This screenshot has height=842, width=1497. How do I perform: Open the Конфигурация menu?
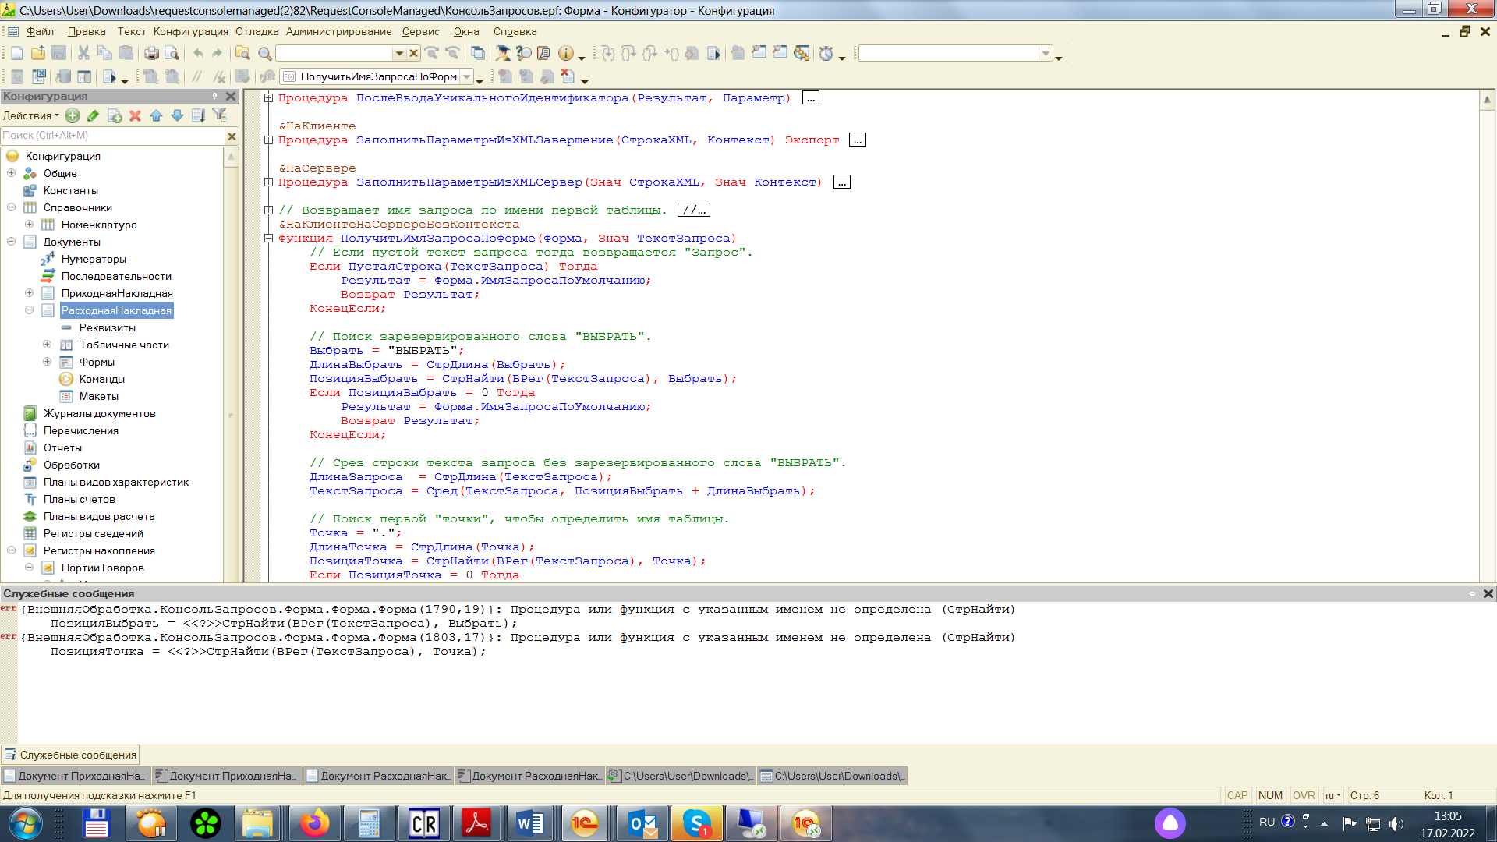191,31
